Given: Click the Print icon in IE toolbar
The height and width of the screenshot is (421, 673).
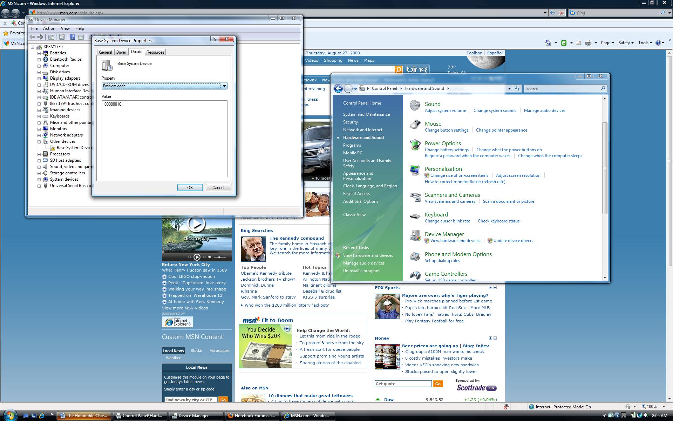Looking at the screenshot, I should pos(588,43).
